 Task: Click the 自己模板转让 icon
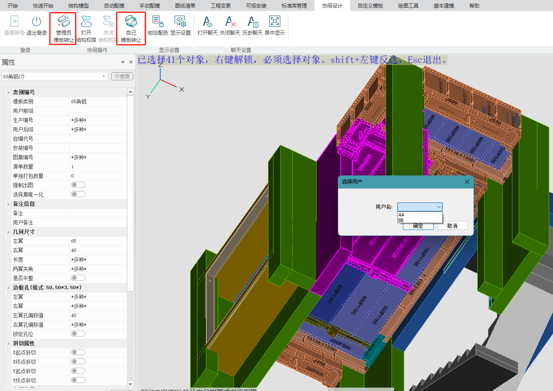click(131, 22)
